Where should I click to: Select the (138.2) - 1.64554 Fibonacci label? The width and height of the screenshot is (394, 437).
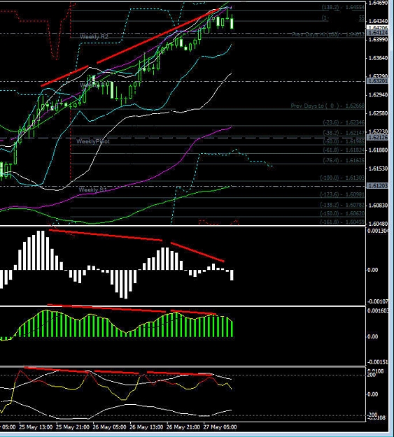343,8
